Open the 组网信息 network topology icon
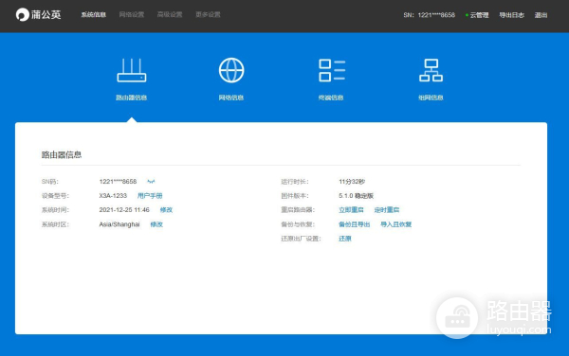 coord(431,79)
